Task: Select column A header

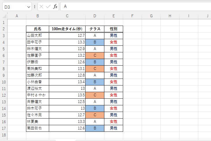Action: click(x=17, y=16)
